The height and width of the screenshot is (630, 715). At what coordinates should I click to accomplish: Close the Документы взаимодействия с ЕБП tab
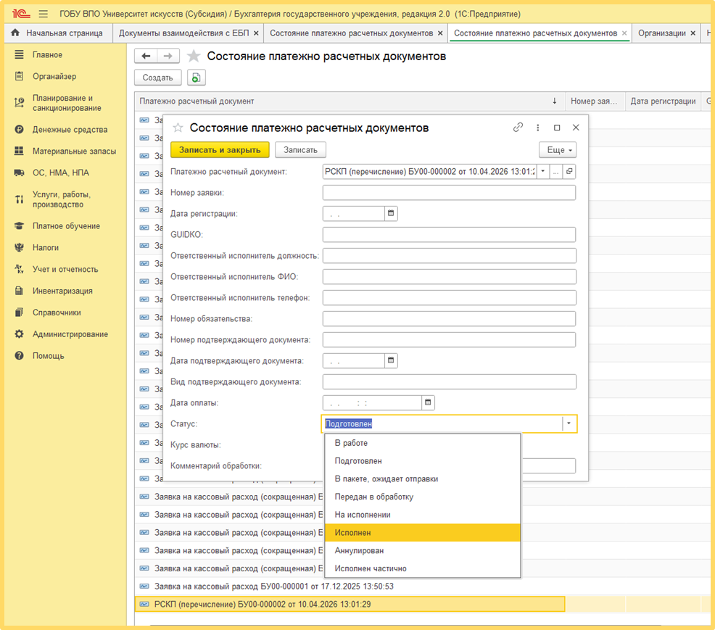256,33
